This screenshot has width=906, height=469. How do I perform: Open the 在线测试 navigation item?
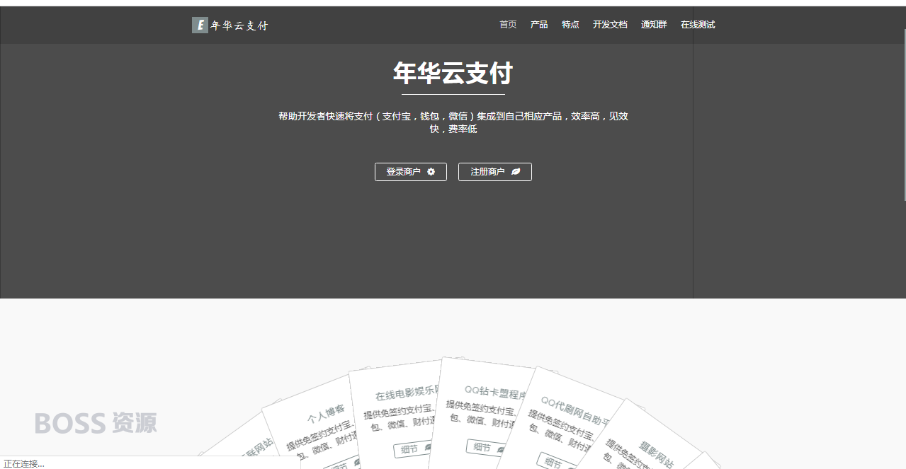coord(698,25)
